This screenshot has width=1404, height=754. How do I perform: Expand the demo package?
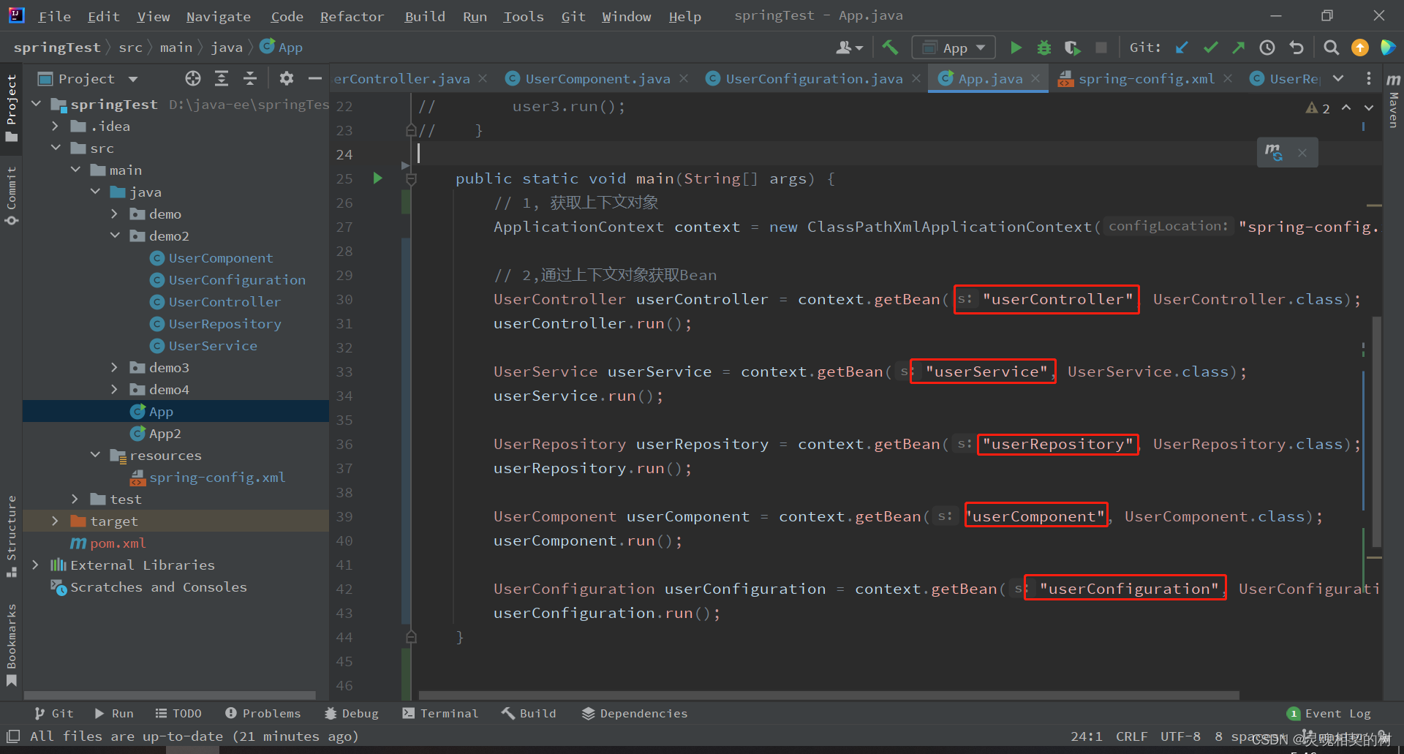[x=115, y=214]
